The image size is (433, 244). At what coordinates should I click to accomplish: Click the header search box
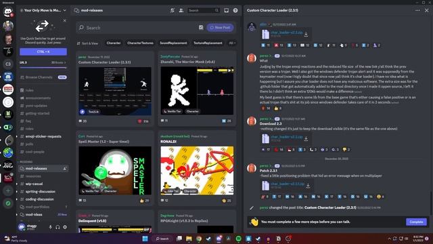pos(204,11)
